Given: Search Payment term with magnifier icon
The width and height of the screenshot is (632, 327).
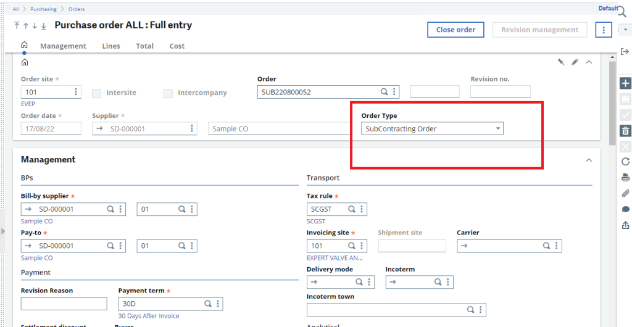Looking at the screenshot, I should 207,303.
